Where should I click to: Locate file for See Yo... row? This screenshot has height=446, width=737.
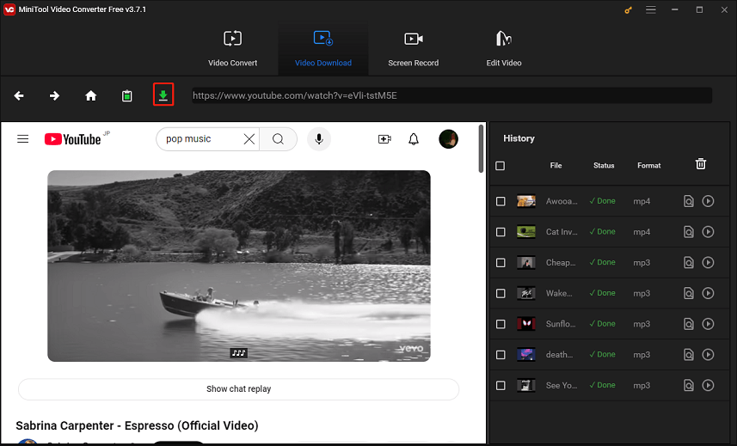(689, 386)
